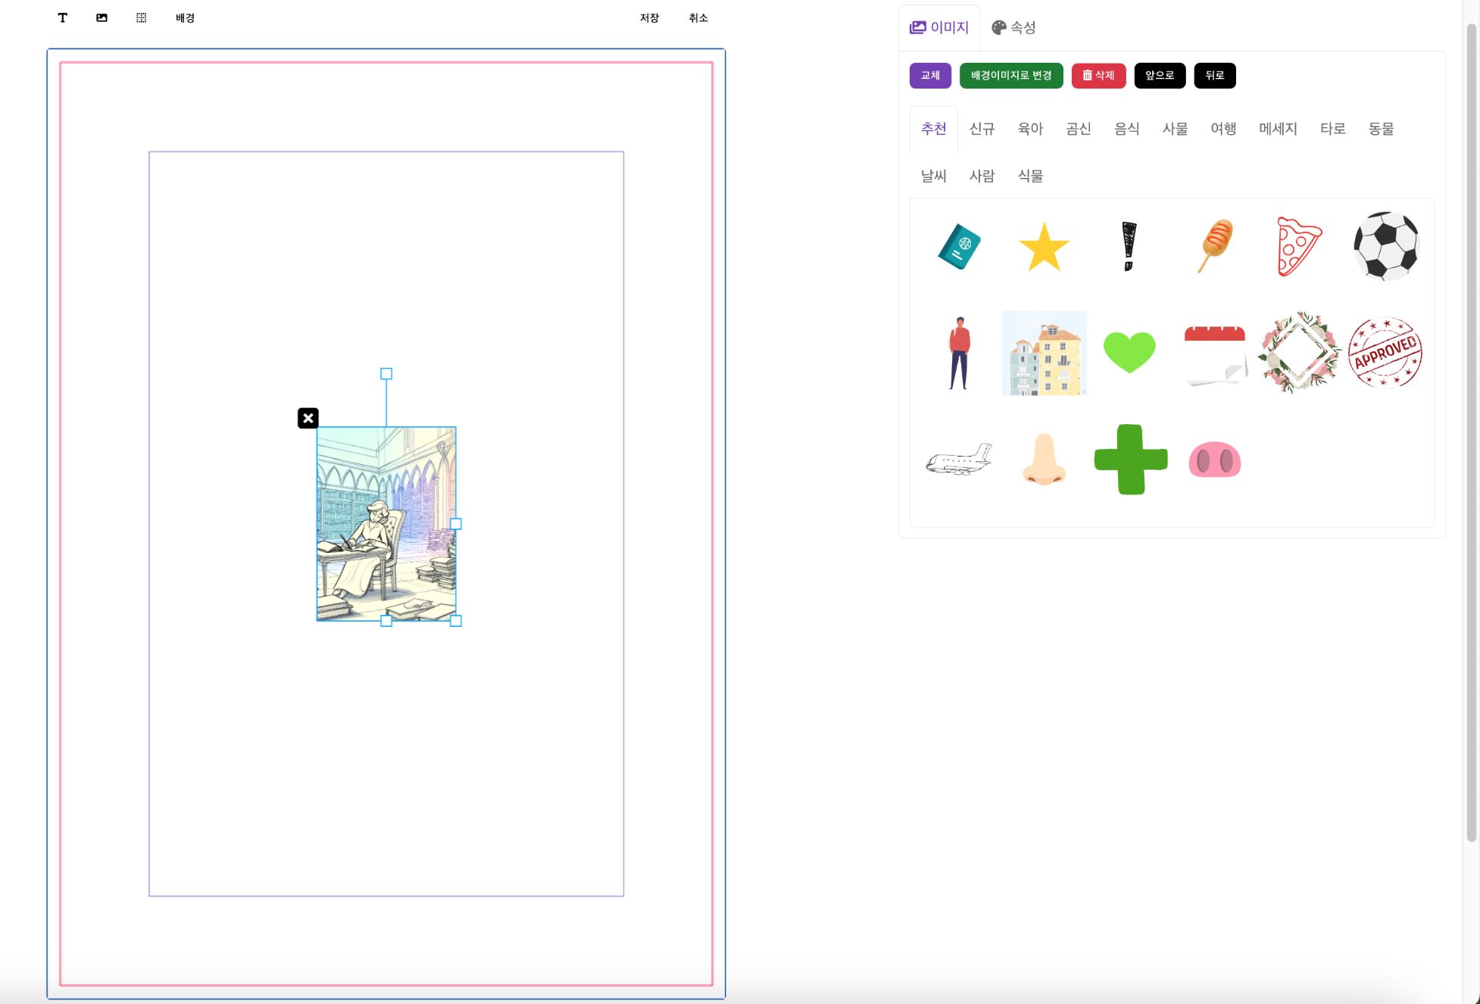1480x1004 pixels.
Task: Click the black X remove image badge
Action: click(x=308, y=418)
